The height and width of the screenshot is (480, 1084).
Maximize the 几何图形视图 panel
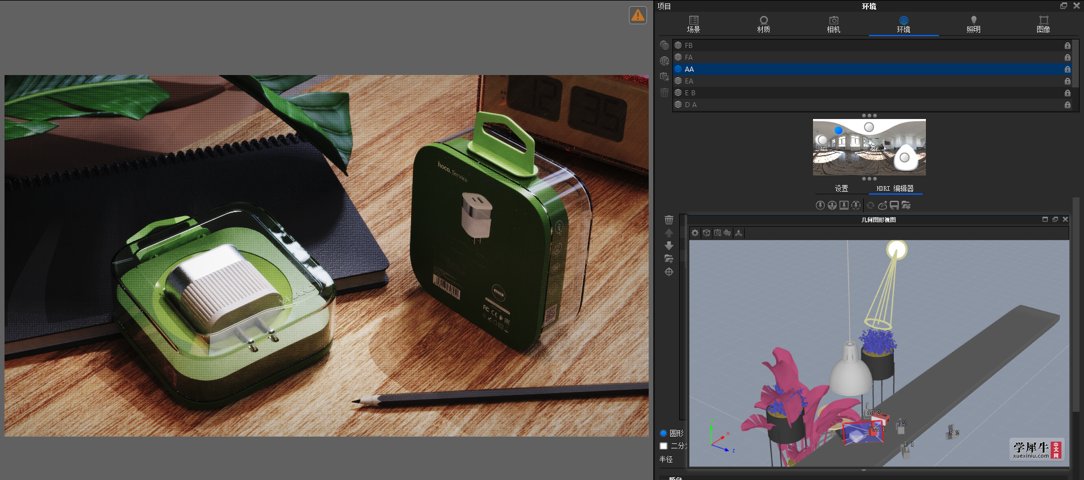1045,219
